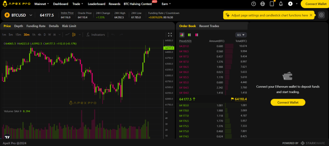Screen dimensions: 329x146
Task: Open the Details tab
Action: tap(54, 26)
